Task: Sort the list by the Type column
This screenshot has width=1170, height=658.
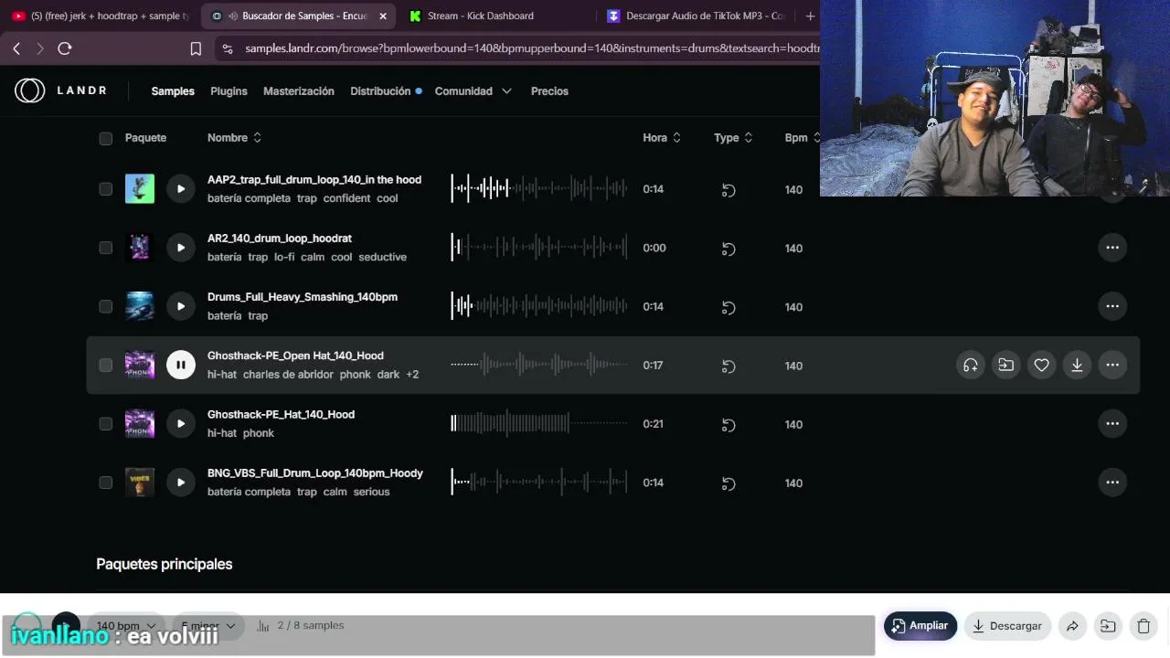Action: [x=733, y=137]
